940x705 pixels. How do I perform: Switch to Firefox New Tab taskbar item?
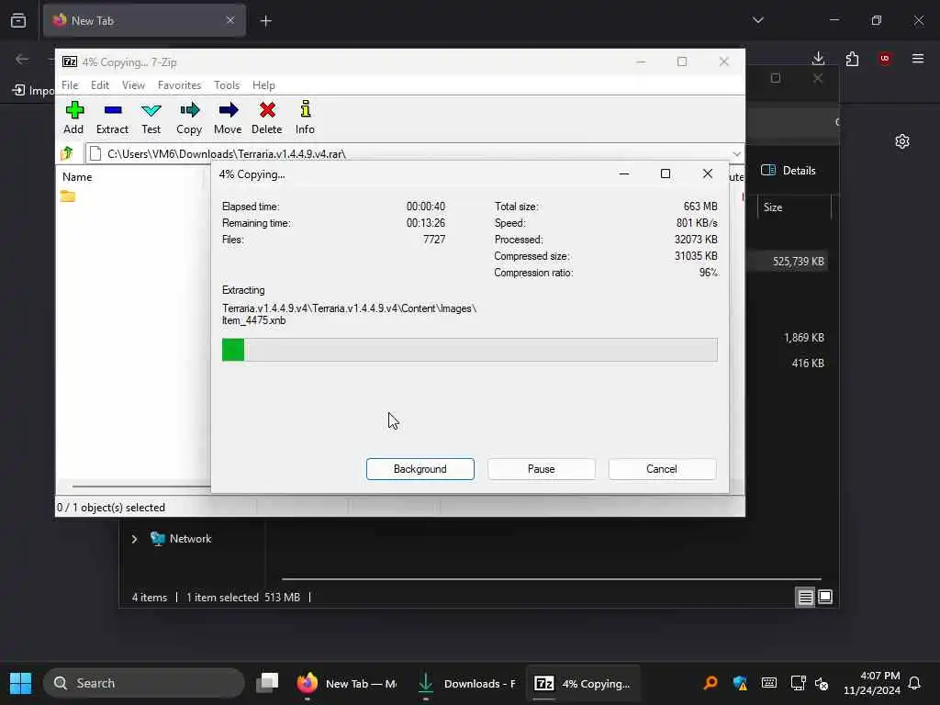click(x=347, y=683)
